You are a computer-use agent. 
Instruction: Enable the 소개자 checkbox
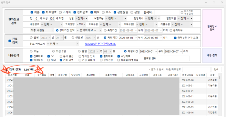point(60,12)
